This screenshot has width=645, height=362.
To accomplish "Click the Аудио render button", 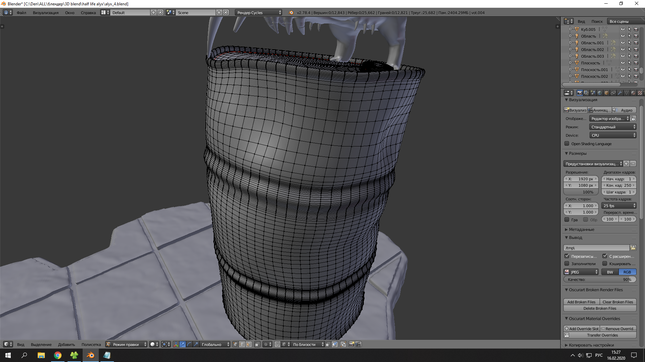I will coord(624,110).
